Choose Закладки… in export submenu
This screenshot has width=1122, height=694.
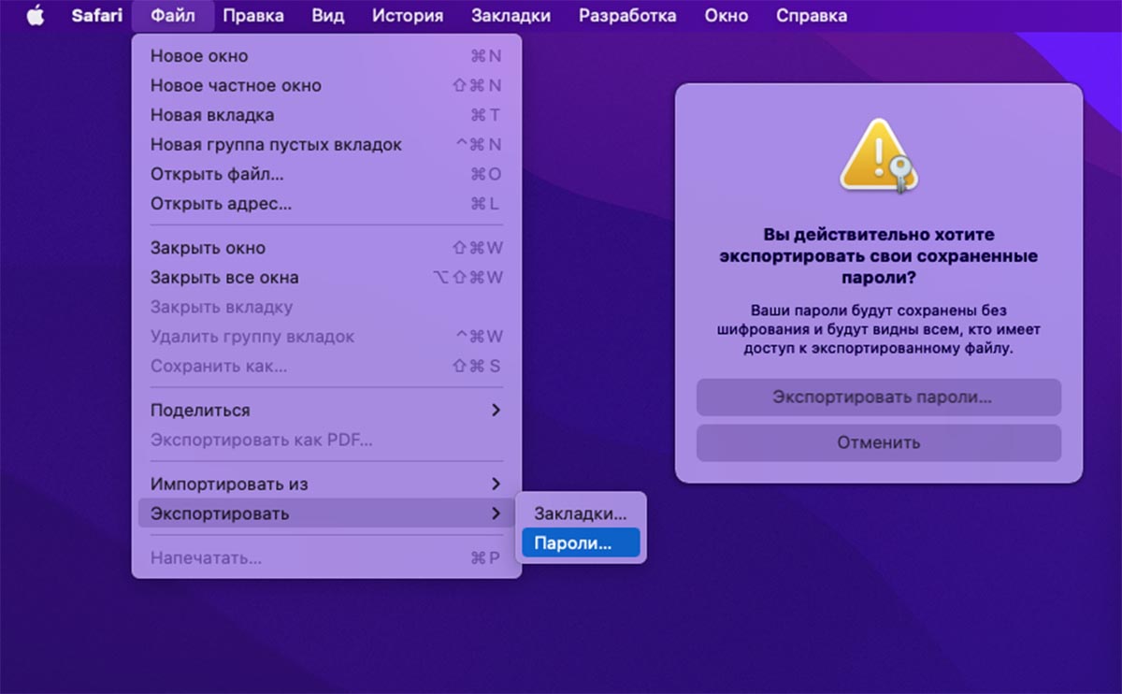pyautogui.click(x=581, y=513)
